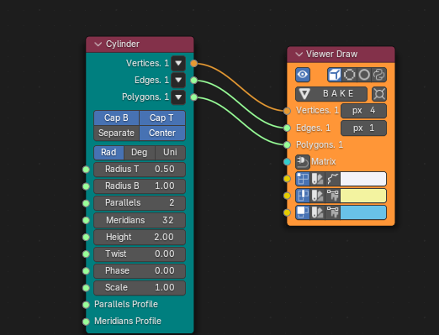Click the Phase 0.00 field
Image resolution: width=439 pixels, height=335 pixels.
pos(140,271)
